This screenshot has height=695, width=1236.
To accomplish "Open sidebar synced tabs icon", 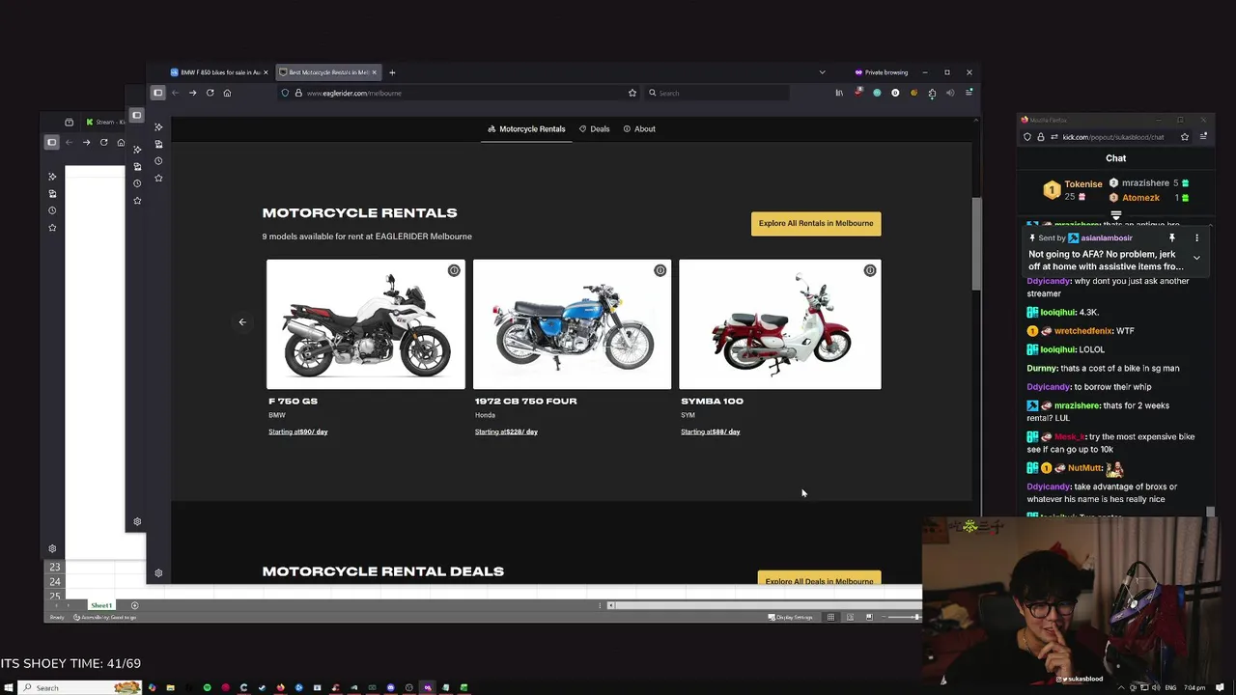I will pyautogui.click(x=158, y=144).
